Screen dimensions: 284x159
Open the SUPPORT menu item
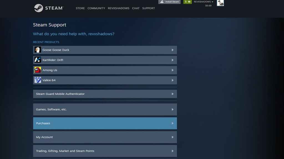click(x=148, y=8)
